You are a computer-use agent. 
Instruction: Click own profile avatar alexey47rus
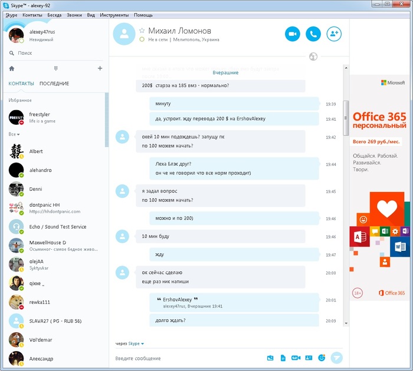pos(16,35)
